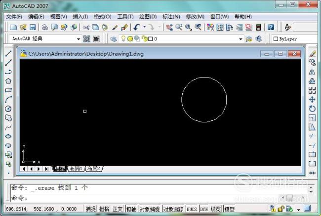Screen dimensions: 321x216
Task: Click the Rotate modify tool
Action: [x=312, y=108]
